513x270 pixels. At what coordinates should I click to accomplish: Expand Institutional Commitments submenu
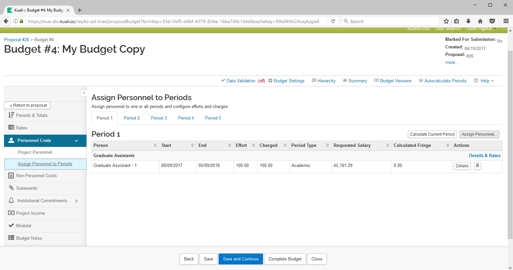[76, 201]
